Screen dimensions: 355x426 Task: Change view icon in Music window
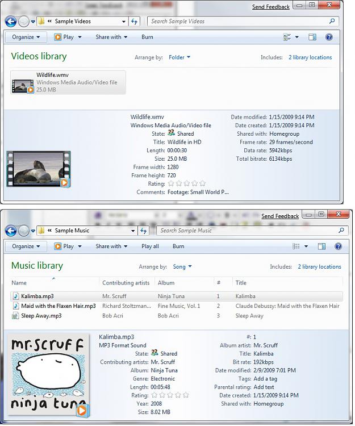click(296, 246)
